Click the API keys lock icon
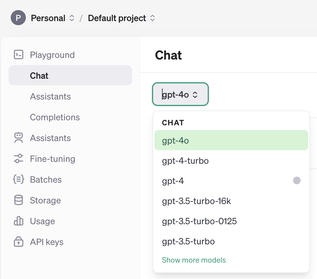 point(18,242)
